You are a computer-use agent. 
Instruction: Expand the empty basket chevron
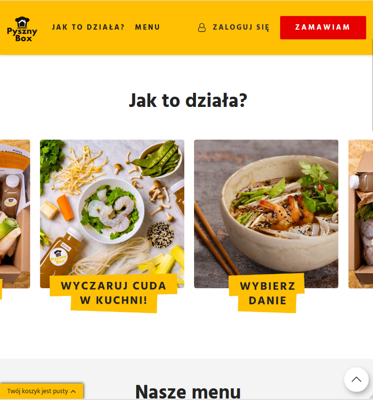coord(73,391)
